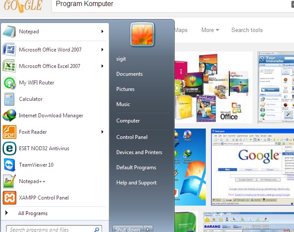Image resolution: width=294 pixels, height=232 pixels.
Task: Launch Internet Download Manager icon
Action: click(x=9, y=116)
